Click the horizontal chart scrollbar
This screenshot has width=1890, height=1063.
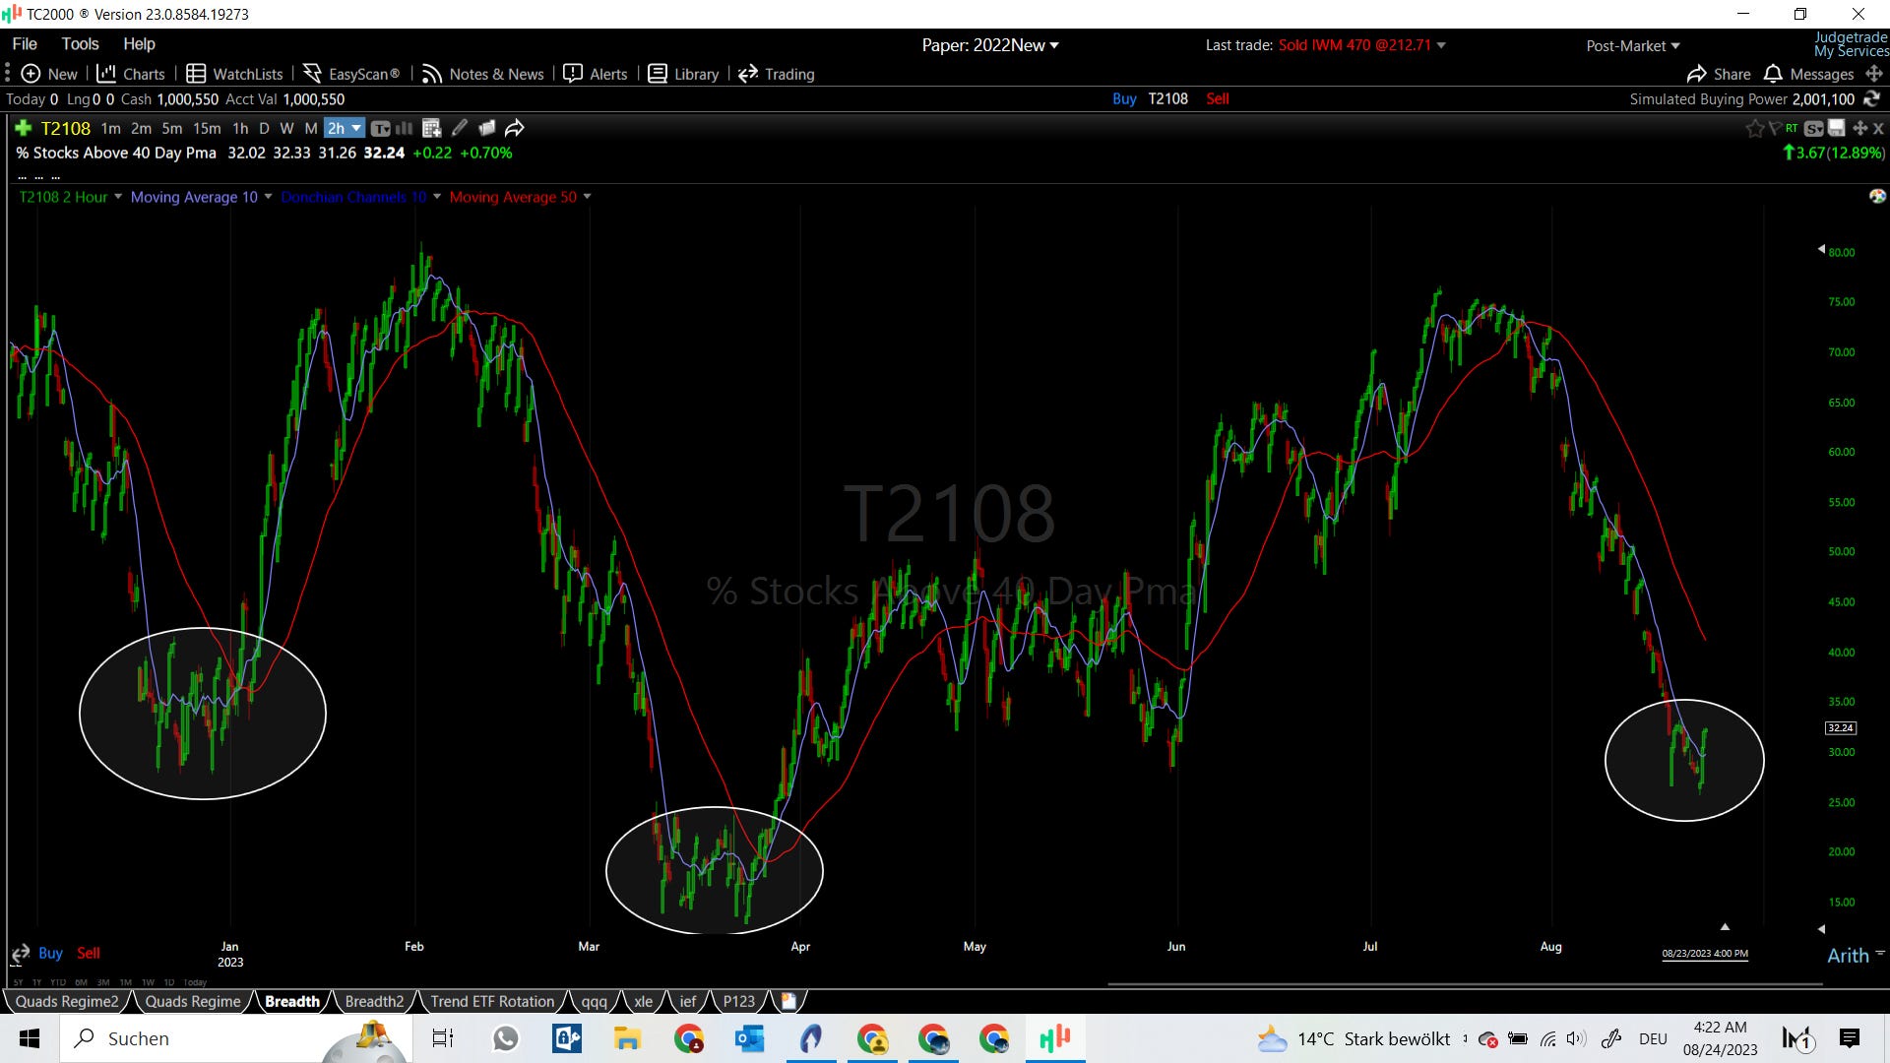tap(1465, 982)
